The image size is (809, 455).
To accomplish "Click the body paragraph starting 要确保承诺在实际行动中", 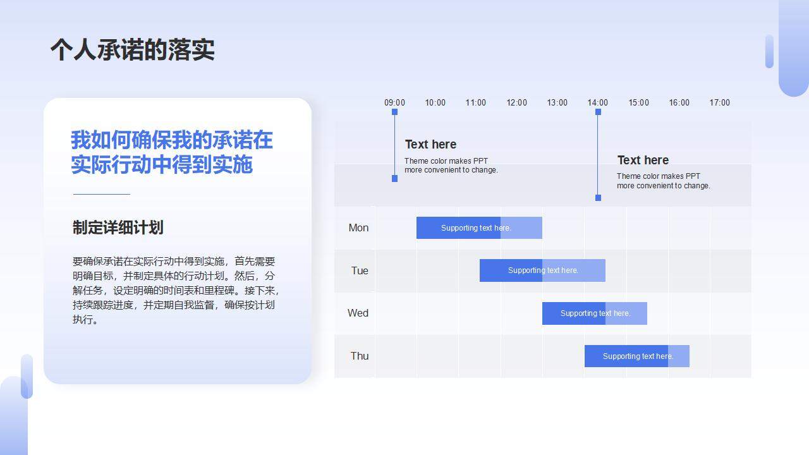I will point(176,290).
